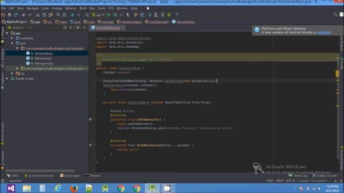This screenshot has height=193, width=344.
Task: Click the Find magnifier icon
Action: click(58, 15)
